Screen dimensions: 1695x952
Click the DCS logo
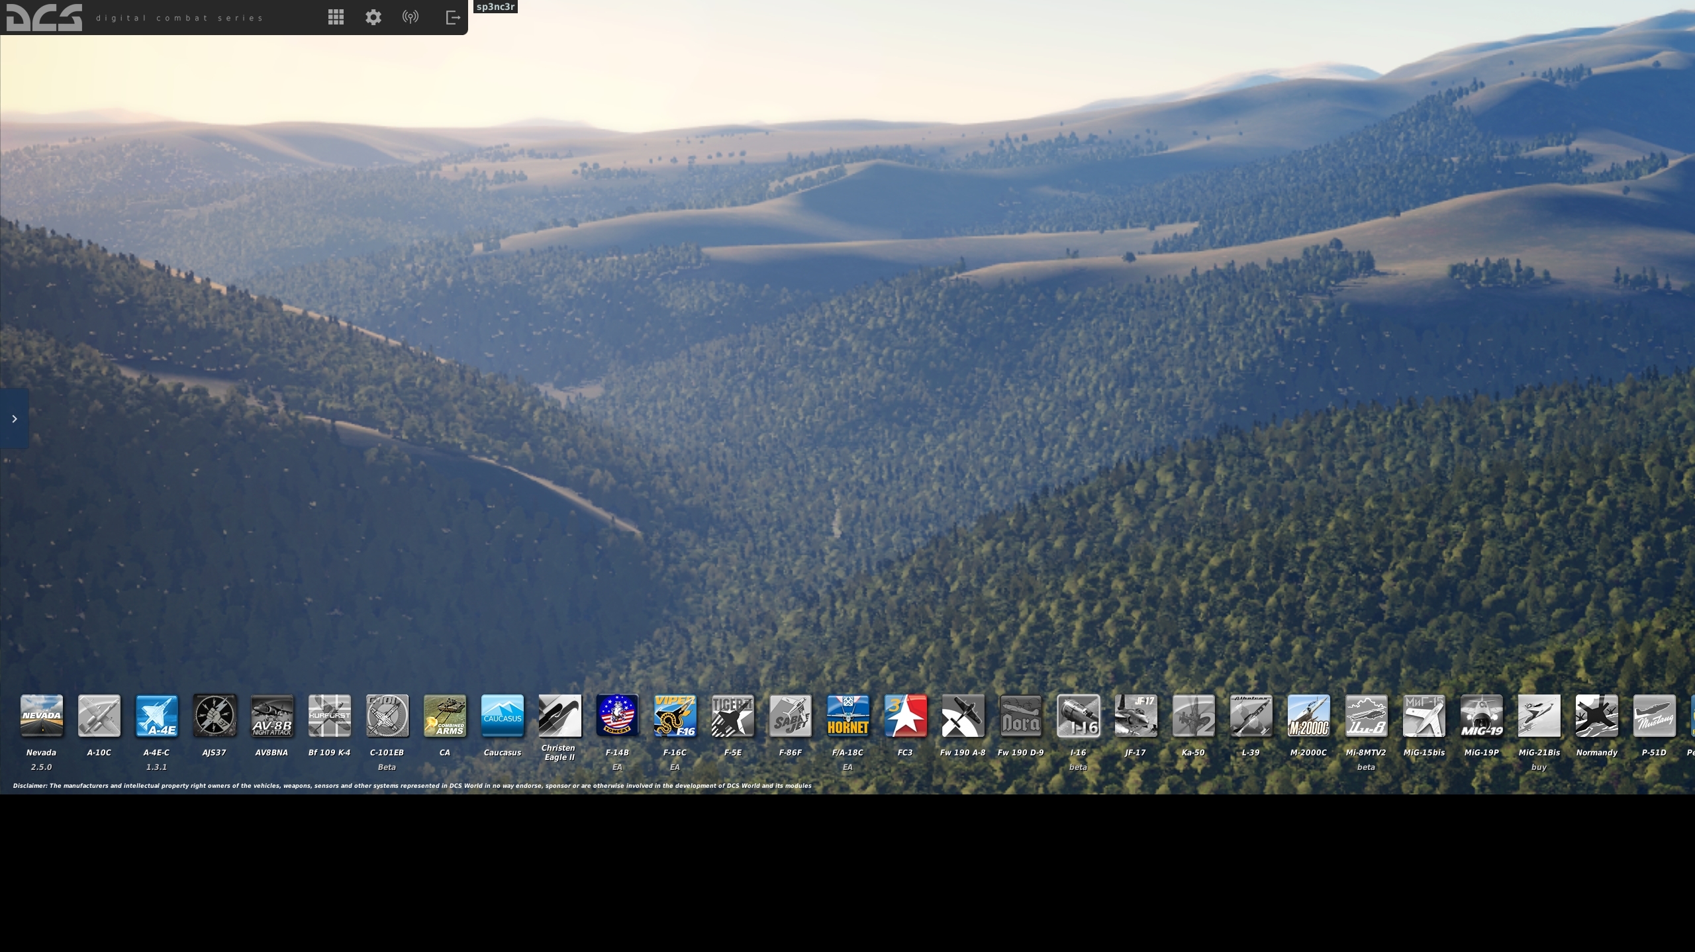[44, 17]
